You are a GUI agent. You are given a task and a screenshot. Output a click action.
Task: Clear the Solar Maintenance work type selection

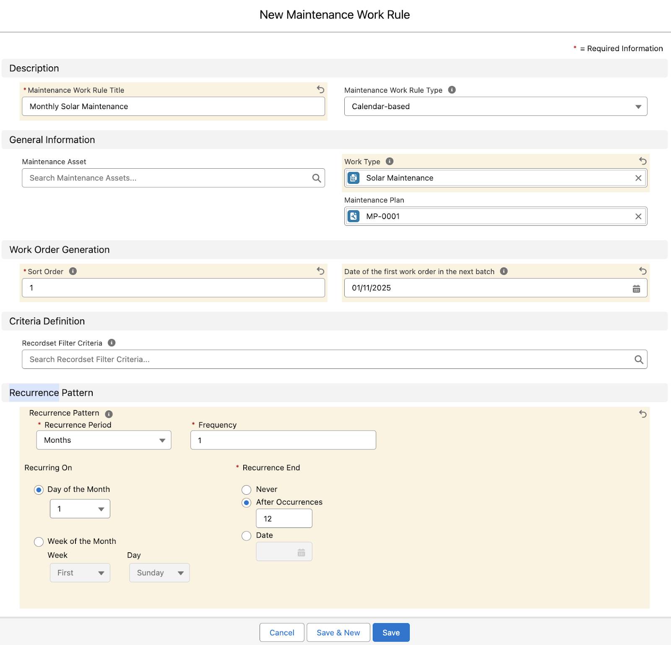tap(638, 178)
